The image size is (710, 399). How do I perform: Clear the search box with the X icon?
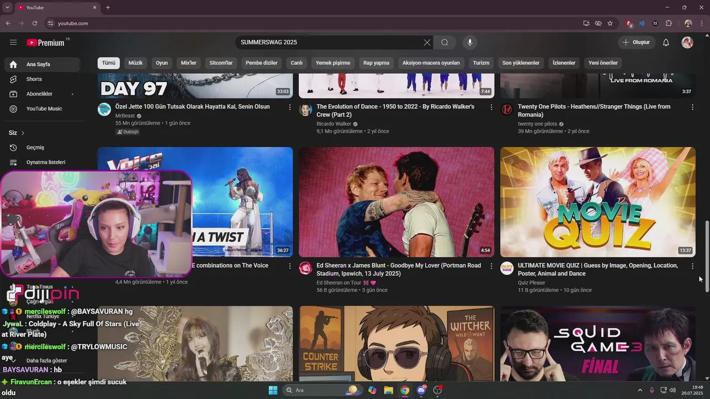click(x=427, y=43)
